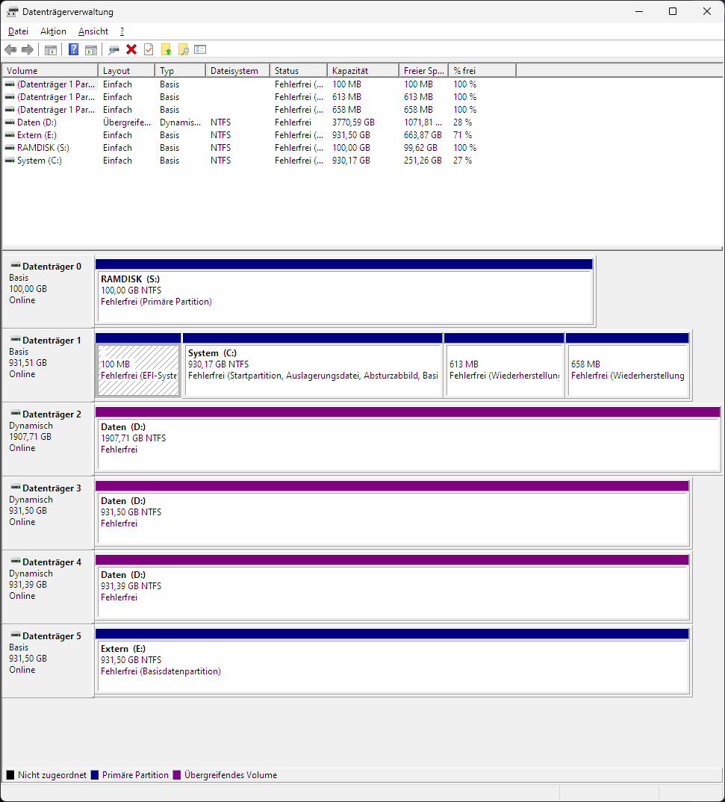Screen dimensions: 725x802
Task: Toggle the console tree pane icon
Action: coord(51,49)
